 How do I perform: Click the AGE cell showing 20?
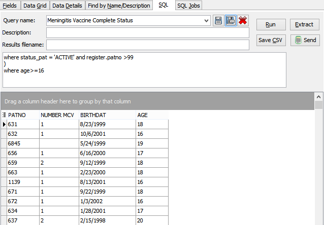point(152,220)
